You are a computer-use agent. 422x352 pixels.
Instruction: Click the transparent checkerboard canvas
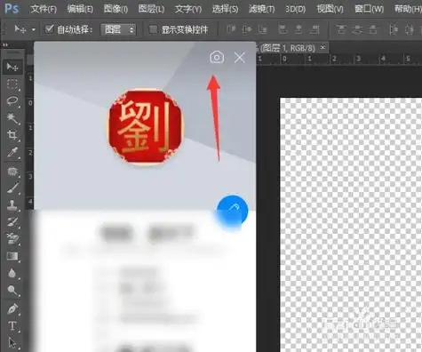click(x=351, y=225)
